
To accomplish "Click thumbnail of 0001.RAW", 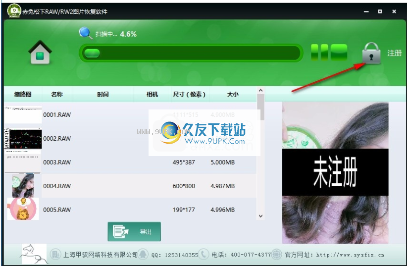I will pos(23,114).
